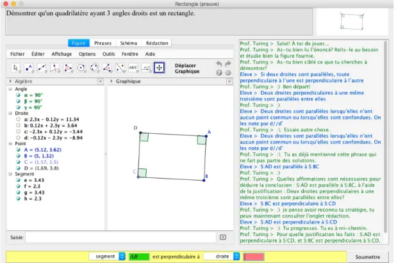Click the green AB input field

pyautogui.click(x=139, y=257)
